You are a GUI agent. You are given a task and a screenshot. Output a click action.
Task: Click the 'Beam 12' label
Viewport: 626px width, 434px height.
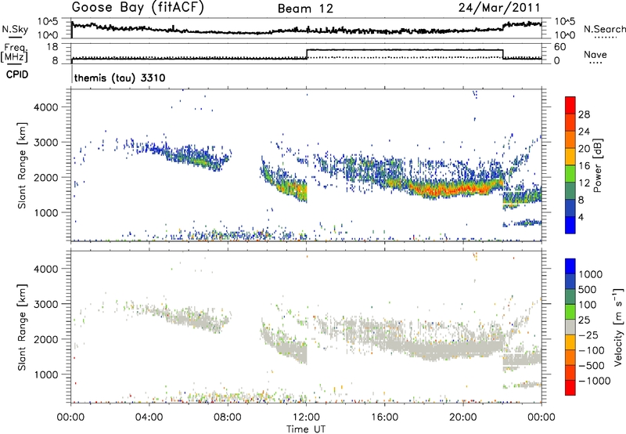(x=305, y=9)
